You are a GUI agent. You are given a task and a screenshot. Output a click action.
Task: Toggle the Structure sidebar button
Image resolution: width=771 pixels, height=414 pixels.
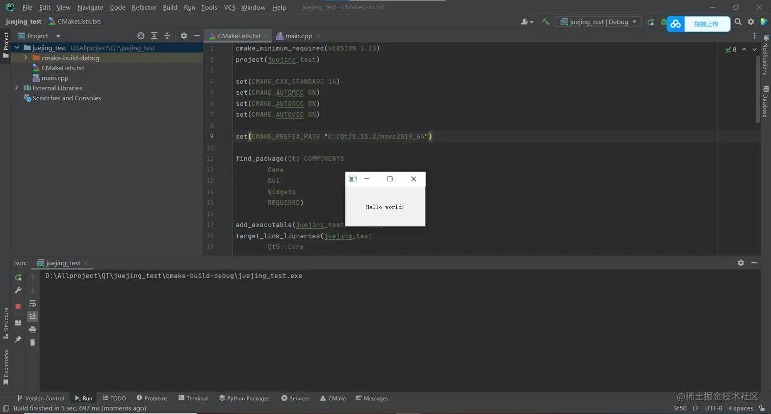(x=6, y=323)
